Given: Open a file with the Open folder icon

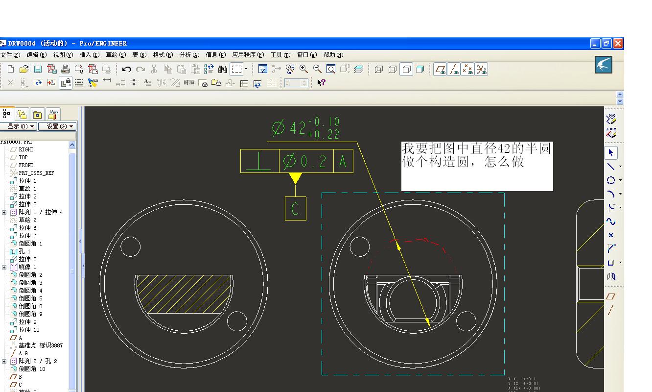Looking at the screenshot, I should point(24,69).
